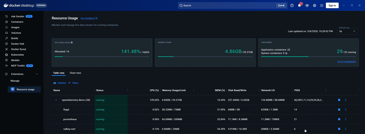Stop the valkey-cart container
This screenshot has height=134, width=365.
(x=339, y=129)
